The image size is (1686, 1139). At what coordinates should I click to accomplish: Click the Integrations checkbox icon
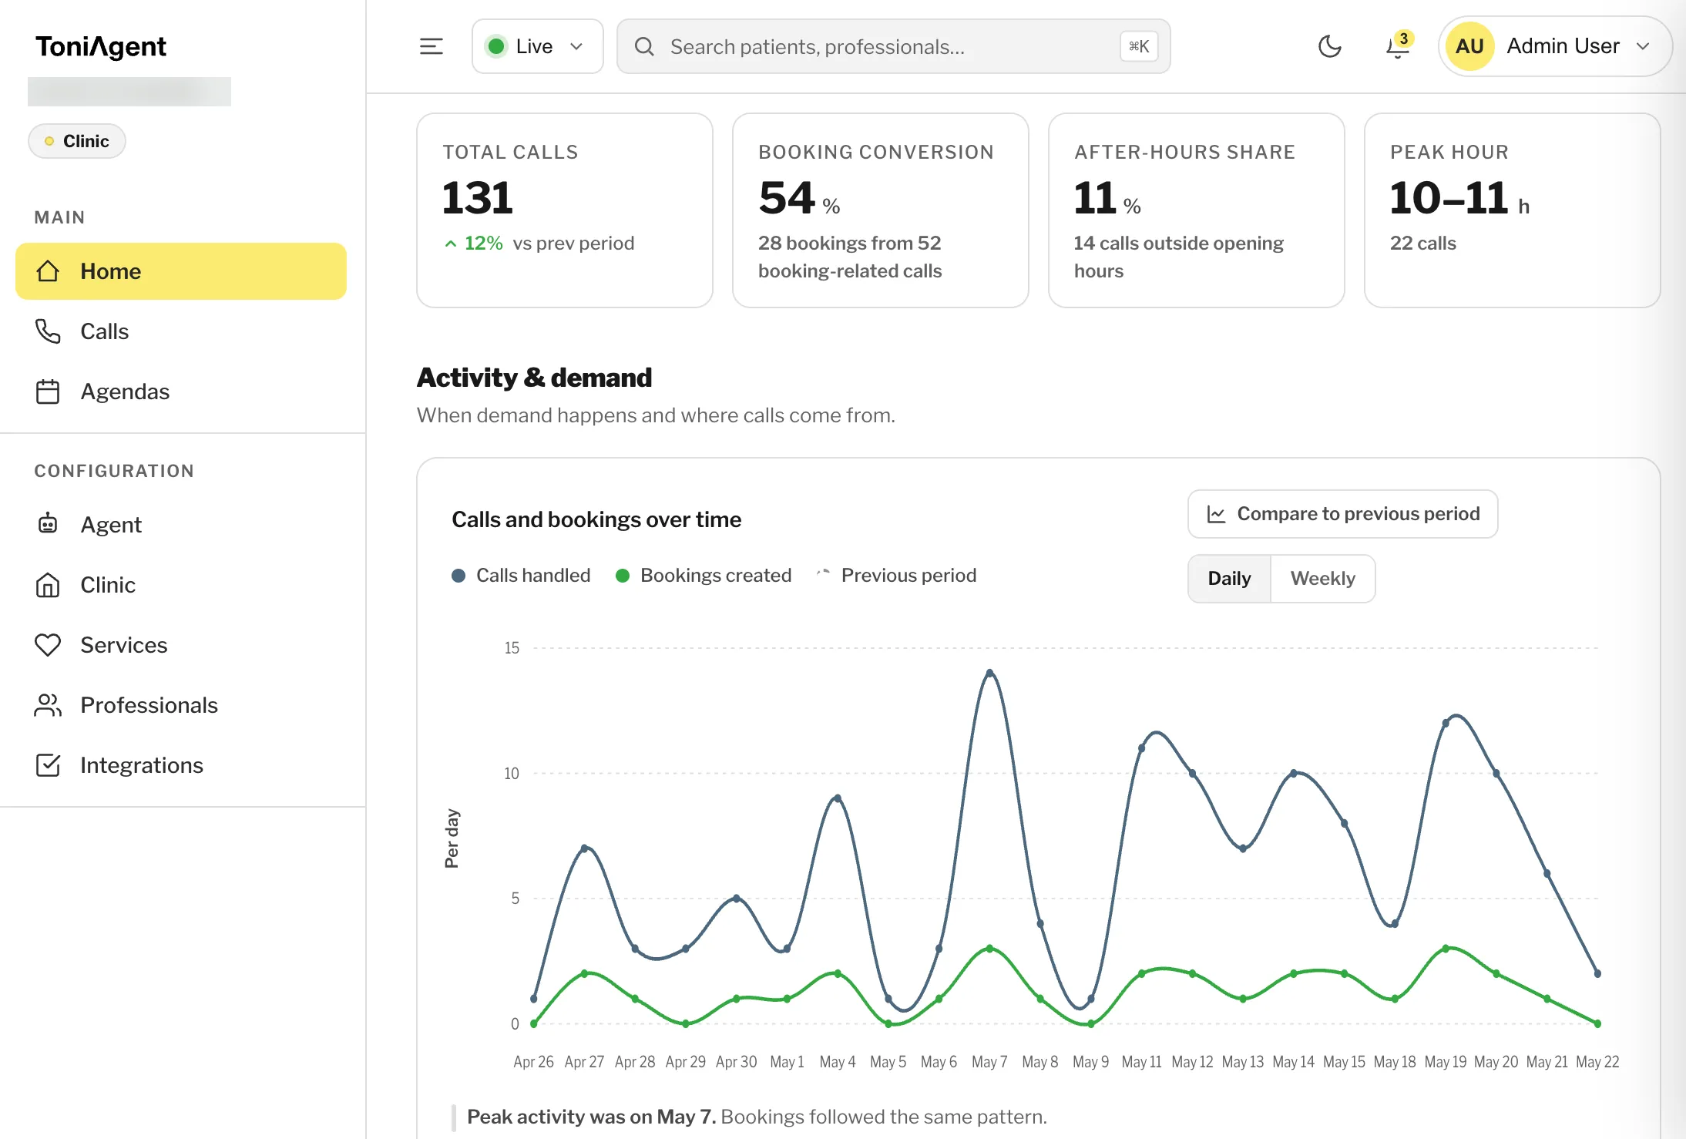pyautogui.click(x=48, y=765)
